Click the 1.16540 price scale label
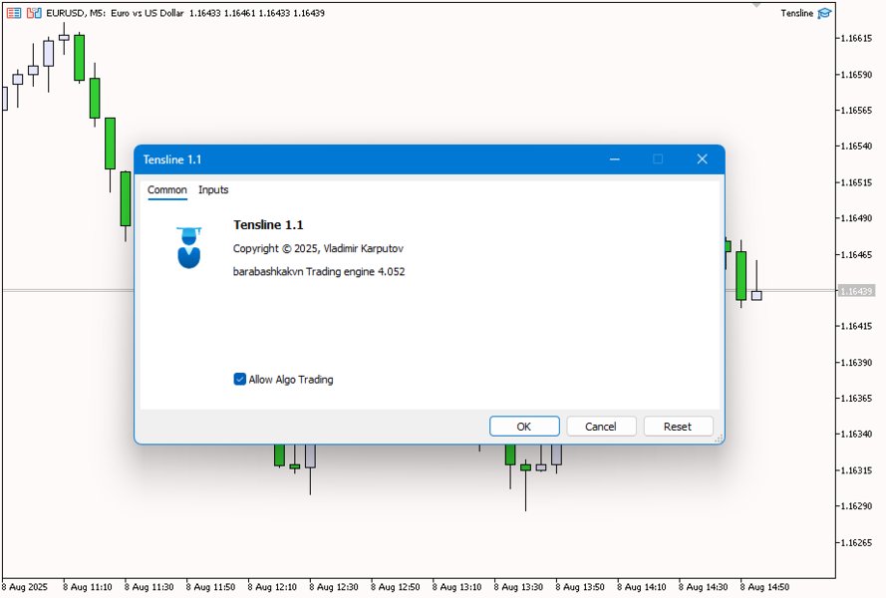This screenshot has width=886, height=598. [x=856, y=147]
